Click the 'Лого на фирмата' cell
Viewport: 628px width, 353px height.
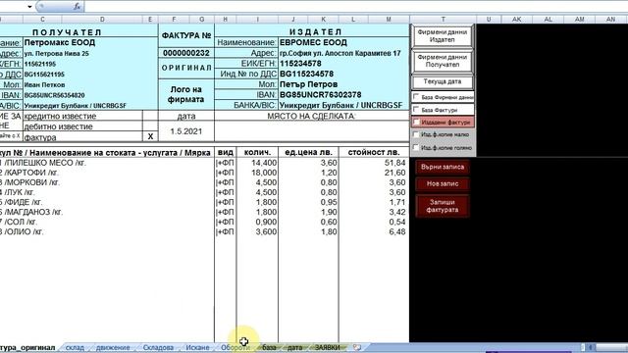pyautogui.click(x=185, y=94)
